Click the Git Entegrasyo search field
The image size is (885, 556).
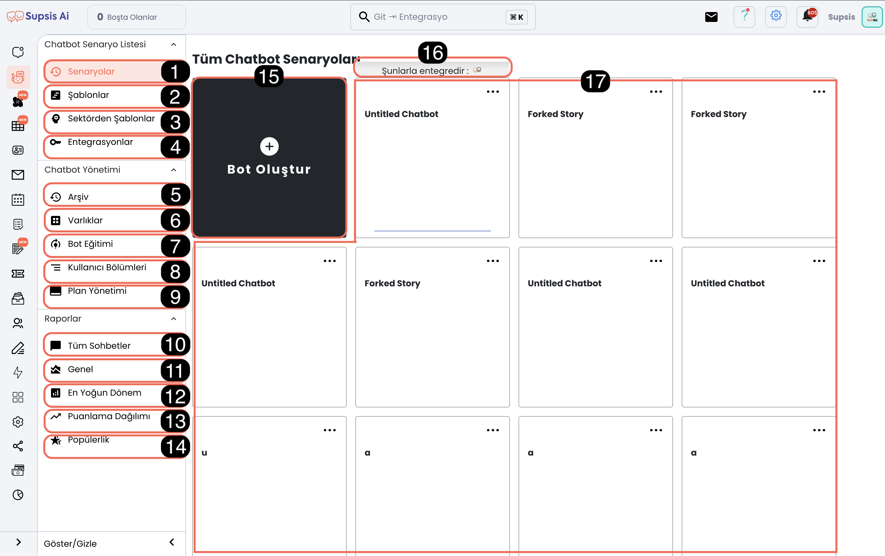coord(443,17)
